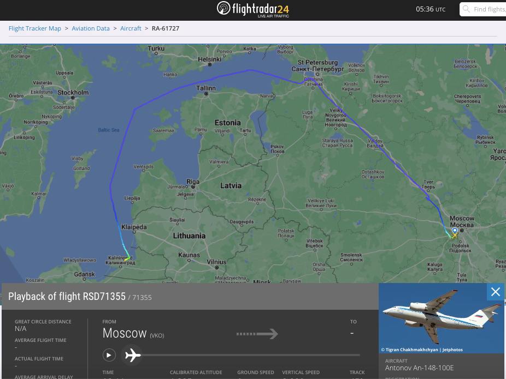Click the RA-61727 breadcrumb item
Viewport: 506px width, 379px height.
166,28
